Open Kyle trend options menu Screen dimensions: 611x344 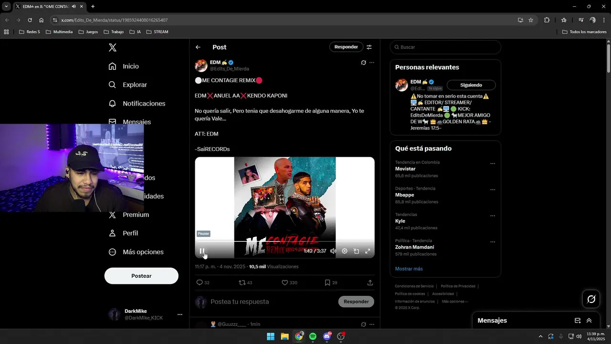[x=493, y=216]
